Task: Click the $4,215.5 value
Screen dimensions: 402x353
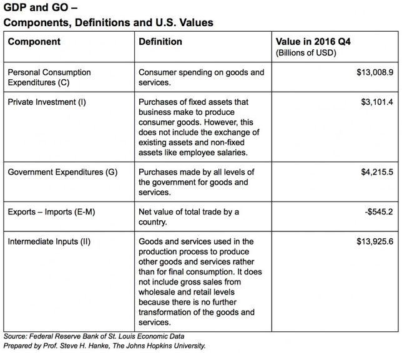Action: (377, 172)
